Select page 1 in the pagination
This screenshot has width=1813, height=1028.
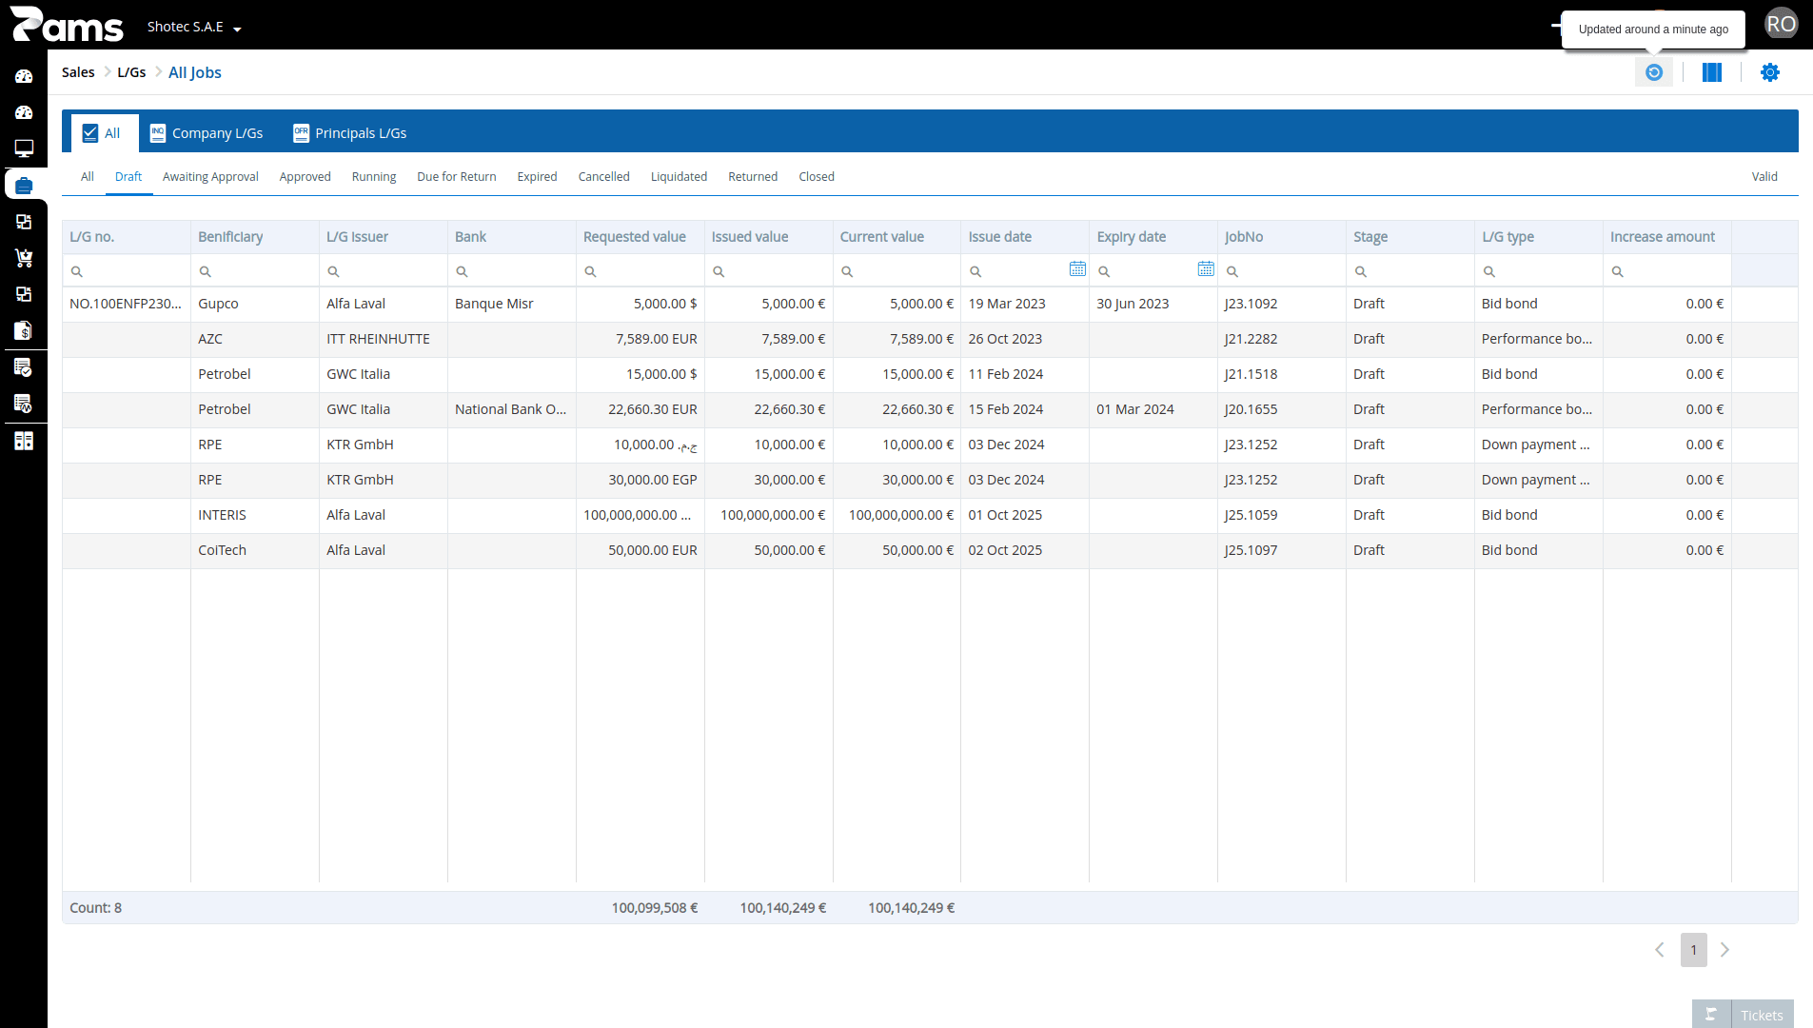tap(1694, 950)
